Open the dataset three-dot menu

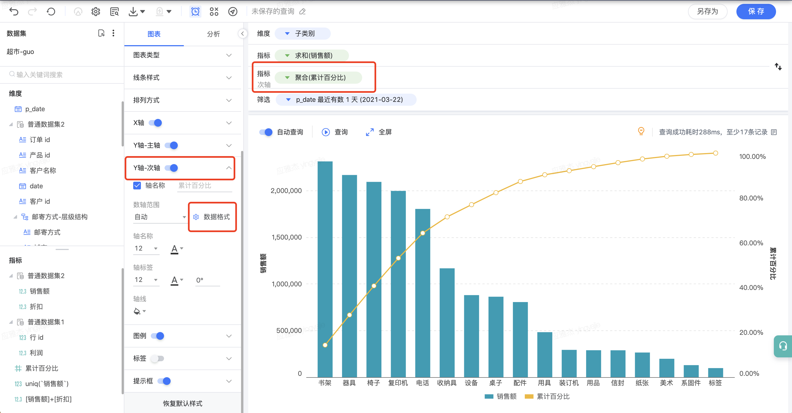pos(113,33)
